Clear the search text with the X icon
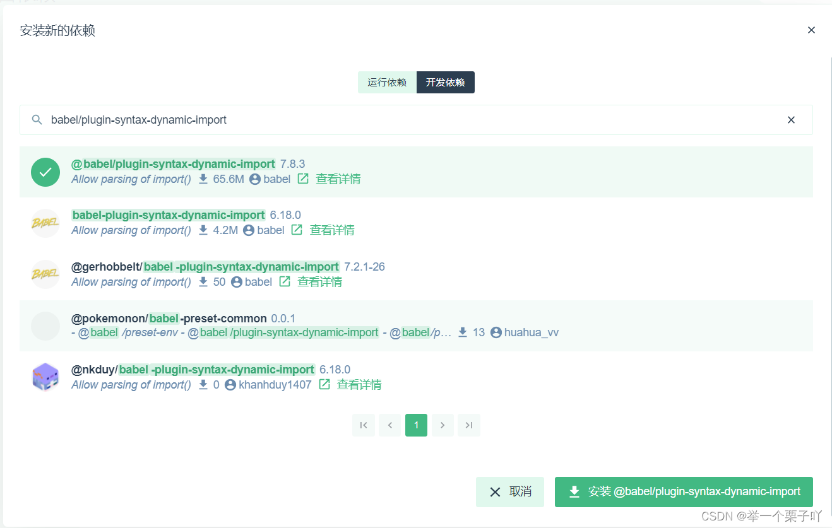The height and width of the screenshot is (528, 832). [x=791, y=120]
